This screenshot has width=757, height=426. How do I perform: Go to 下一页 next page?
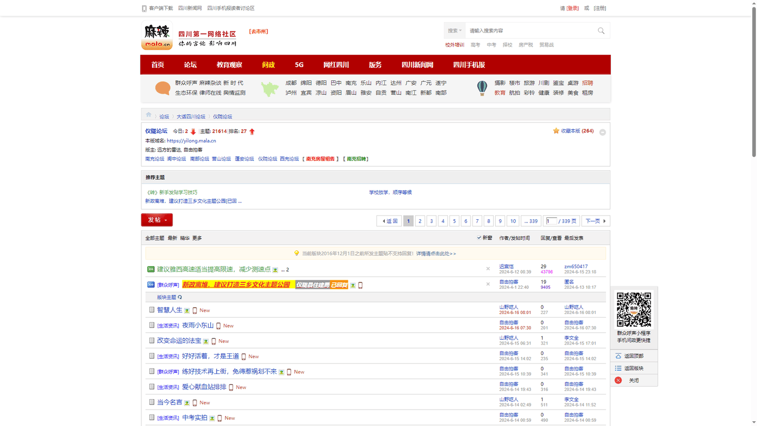(x=596, y=221)
